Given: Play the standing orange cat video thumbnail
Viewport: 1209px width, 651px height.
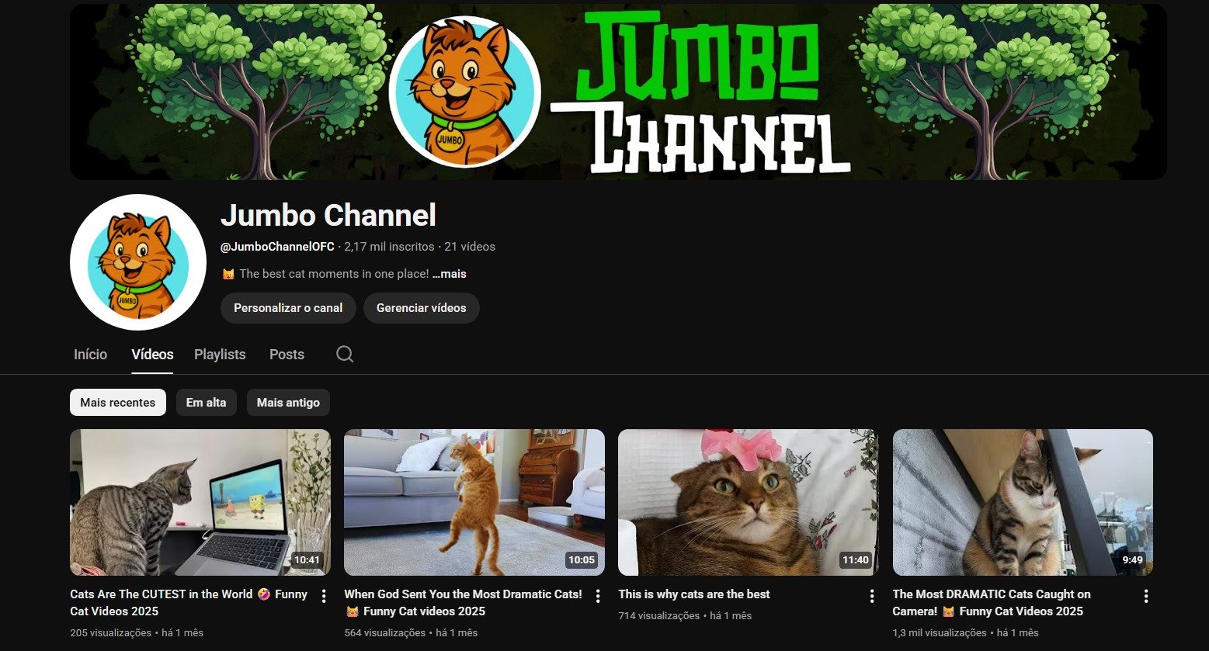Looking at the screenshot, I should click(x=474, y=502).
